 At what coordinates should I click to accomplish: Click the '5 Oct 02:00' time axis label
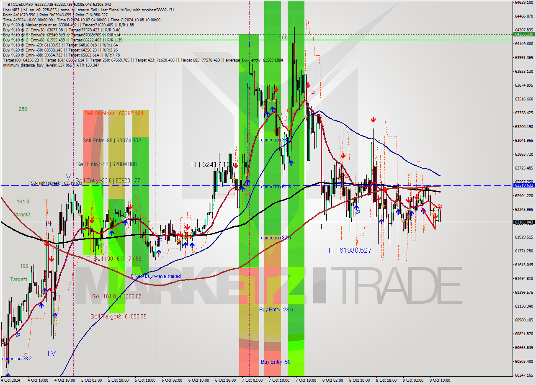coord(92,380)
